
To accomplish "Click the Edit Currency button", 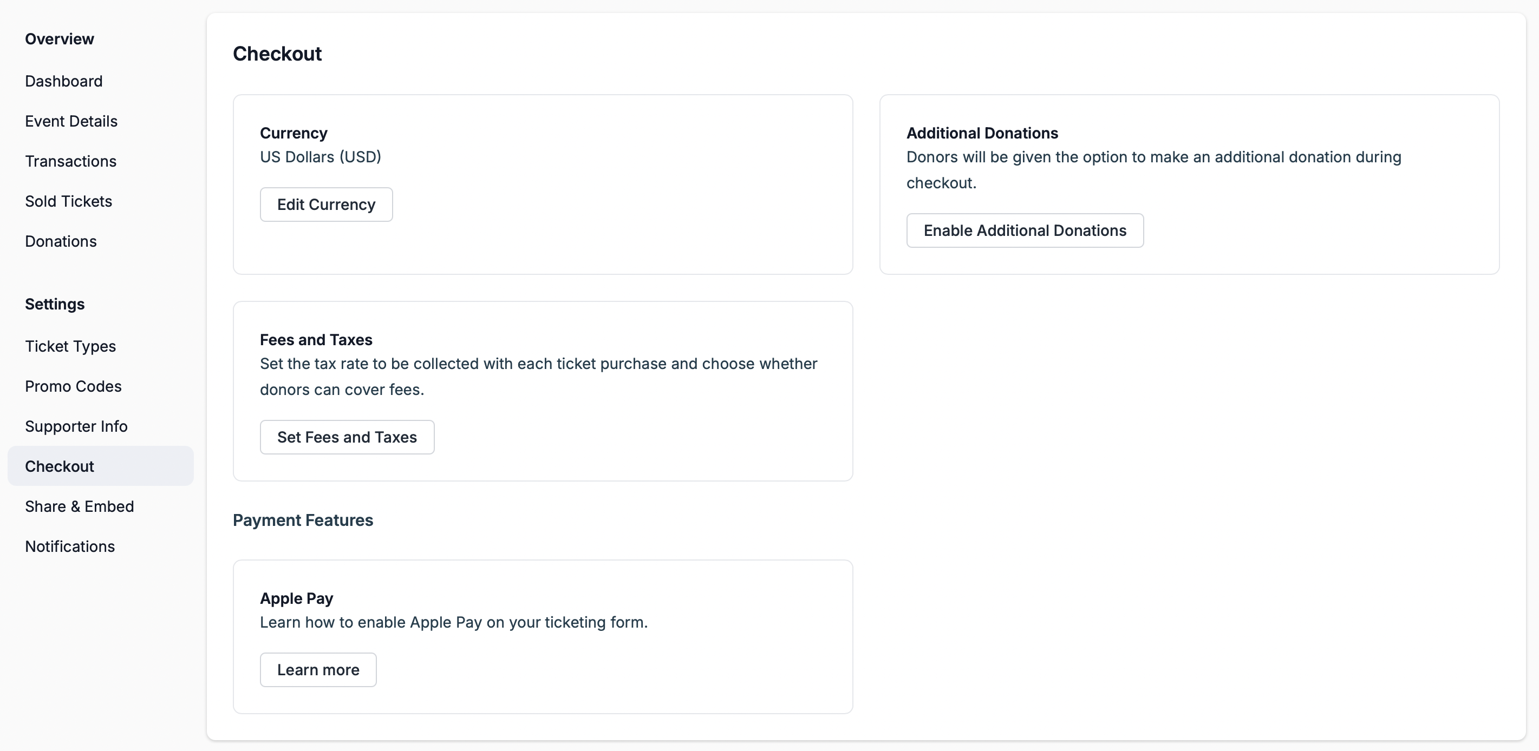I will 326,204.
